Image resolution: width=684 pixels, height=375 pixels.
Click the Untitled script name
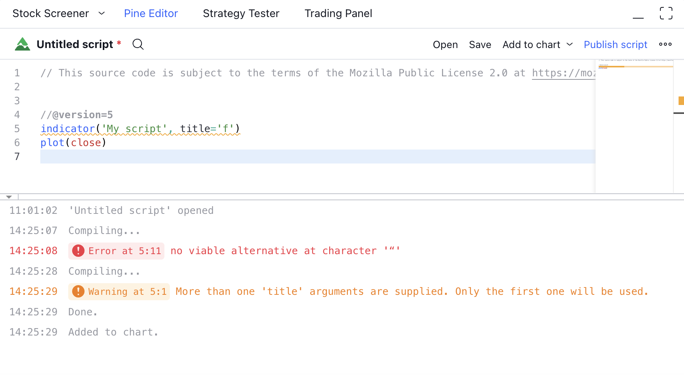75,45
